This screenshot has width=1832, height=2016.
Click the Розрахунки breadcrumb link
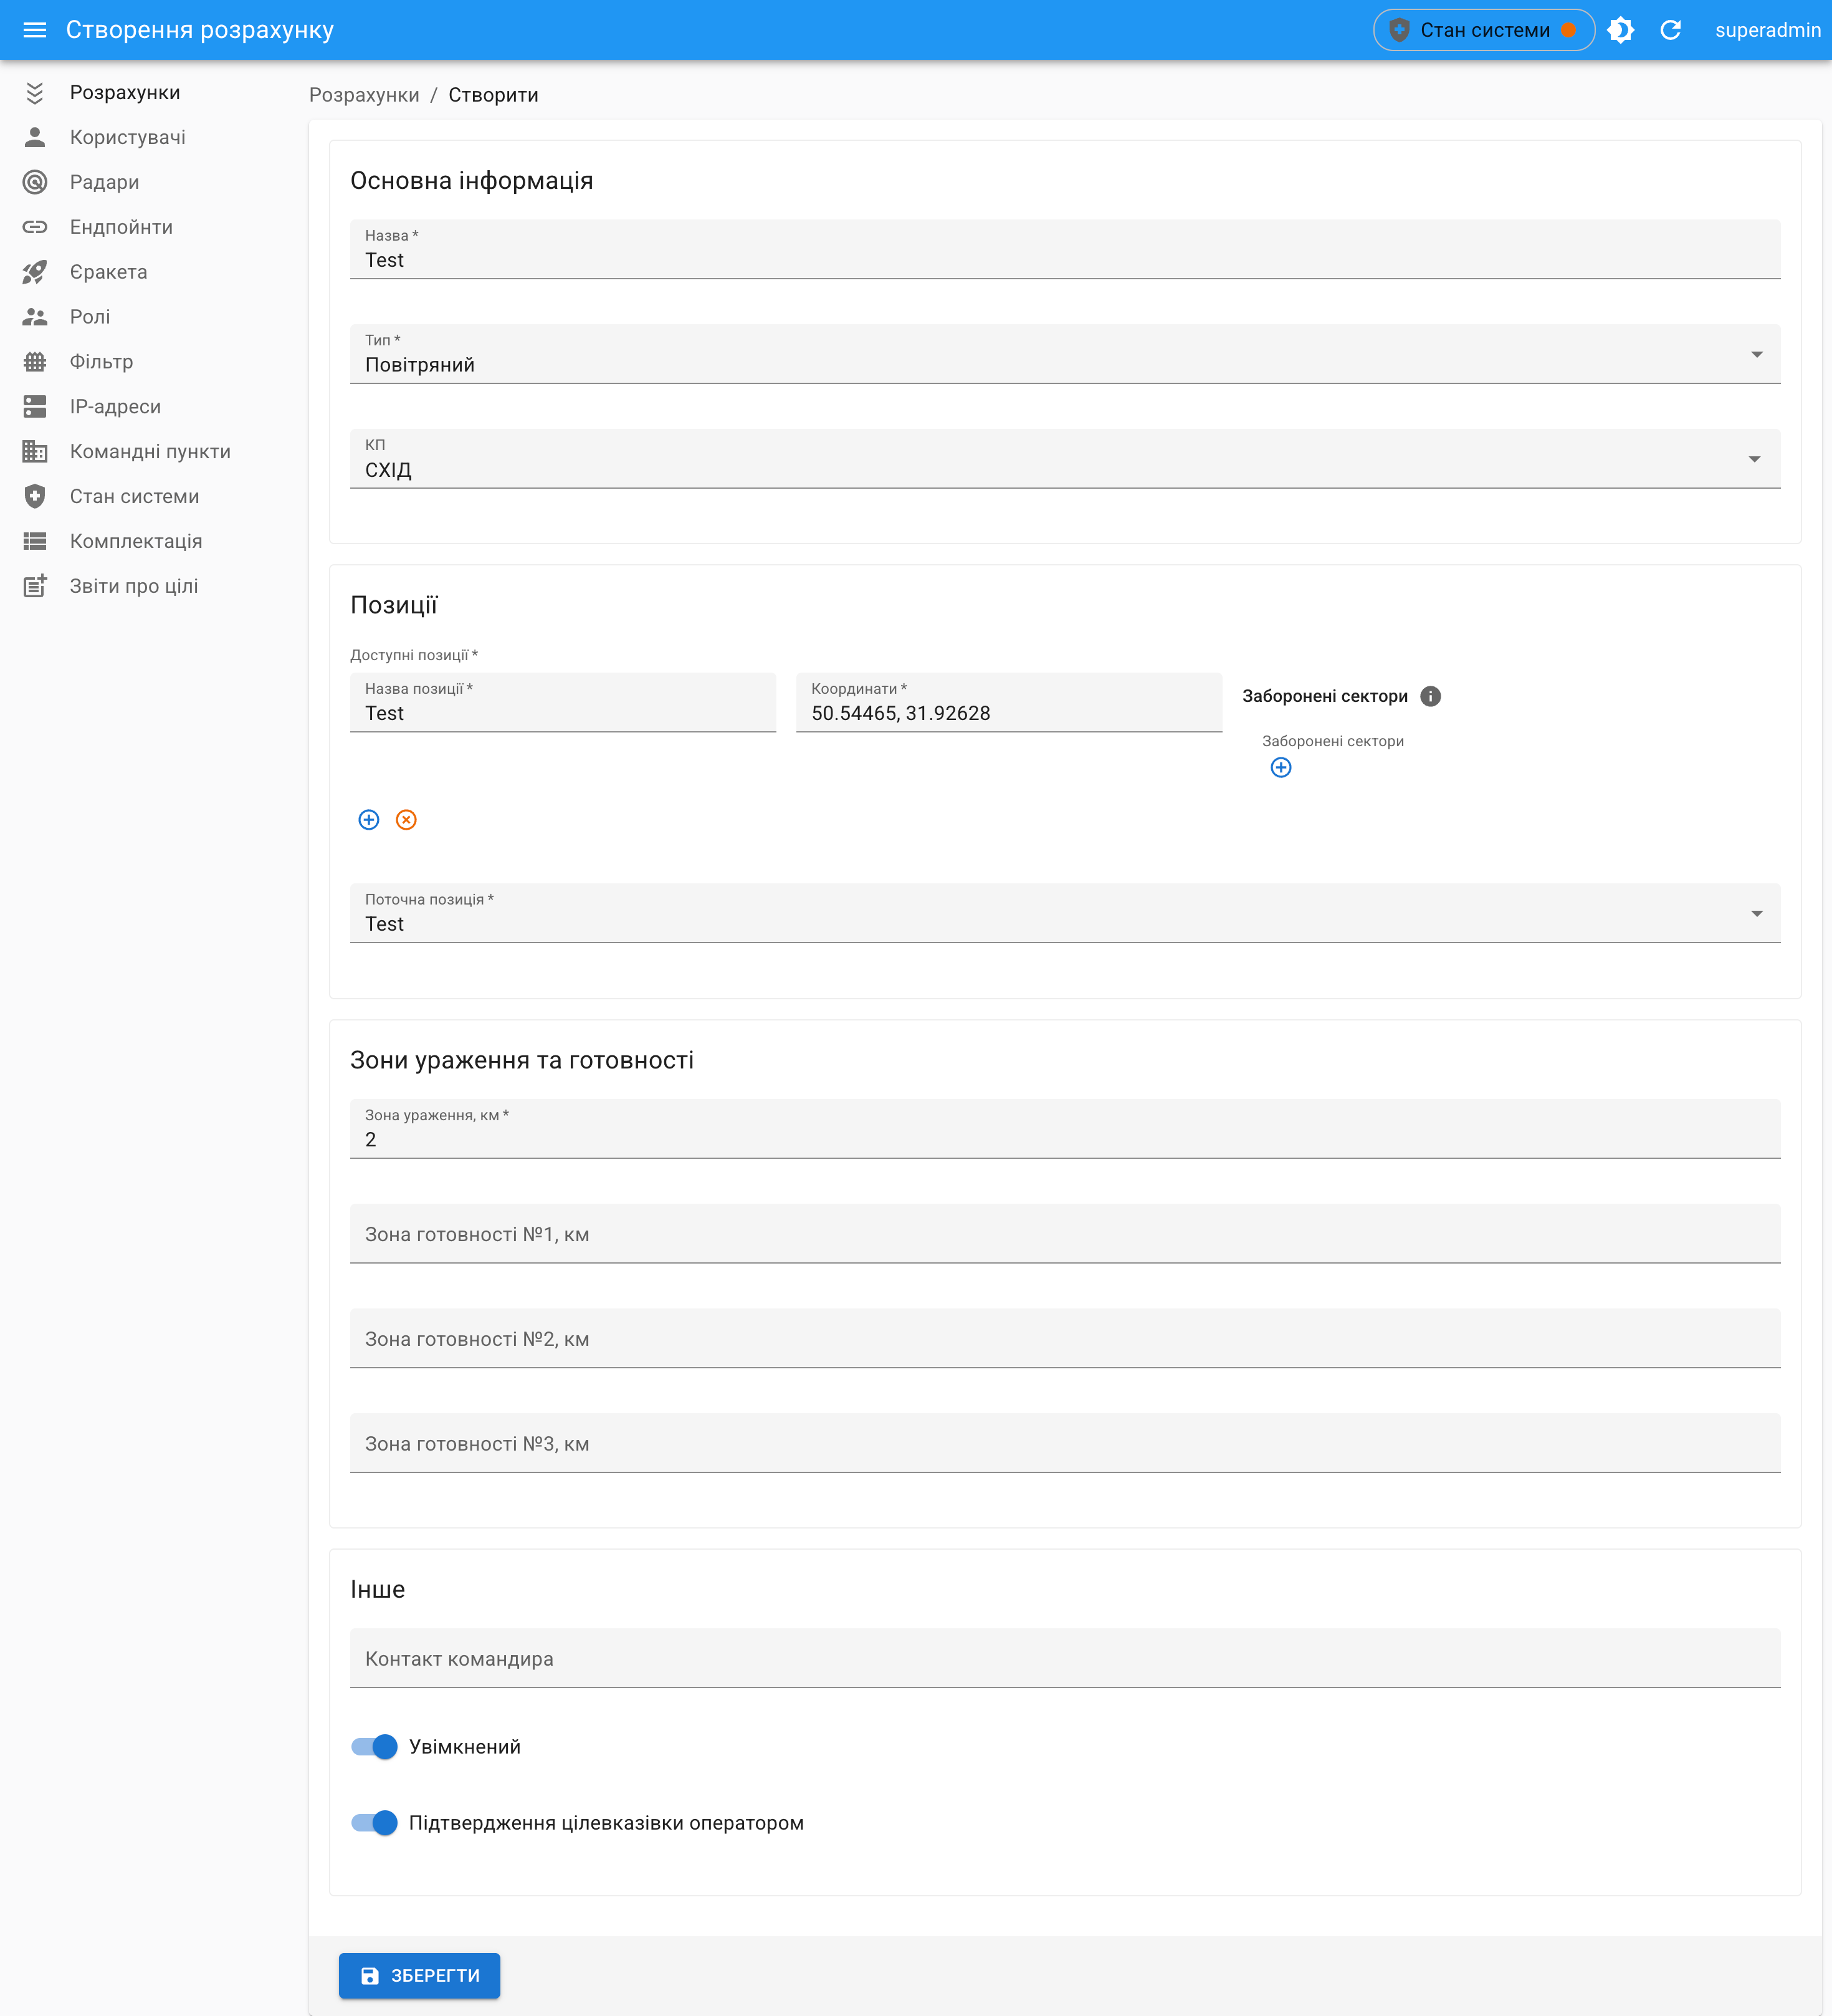(x=364, y=95)
